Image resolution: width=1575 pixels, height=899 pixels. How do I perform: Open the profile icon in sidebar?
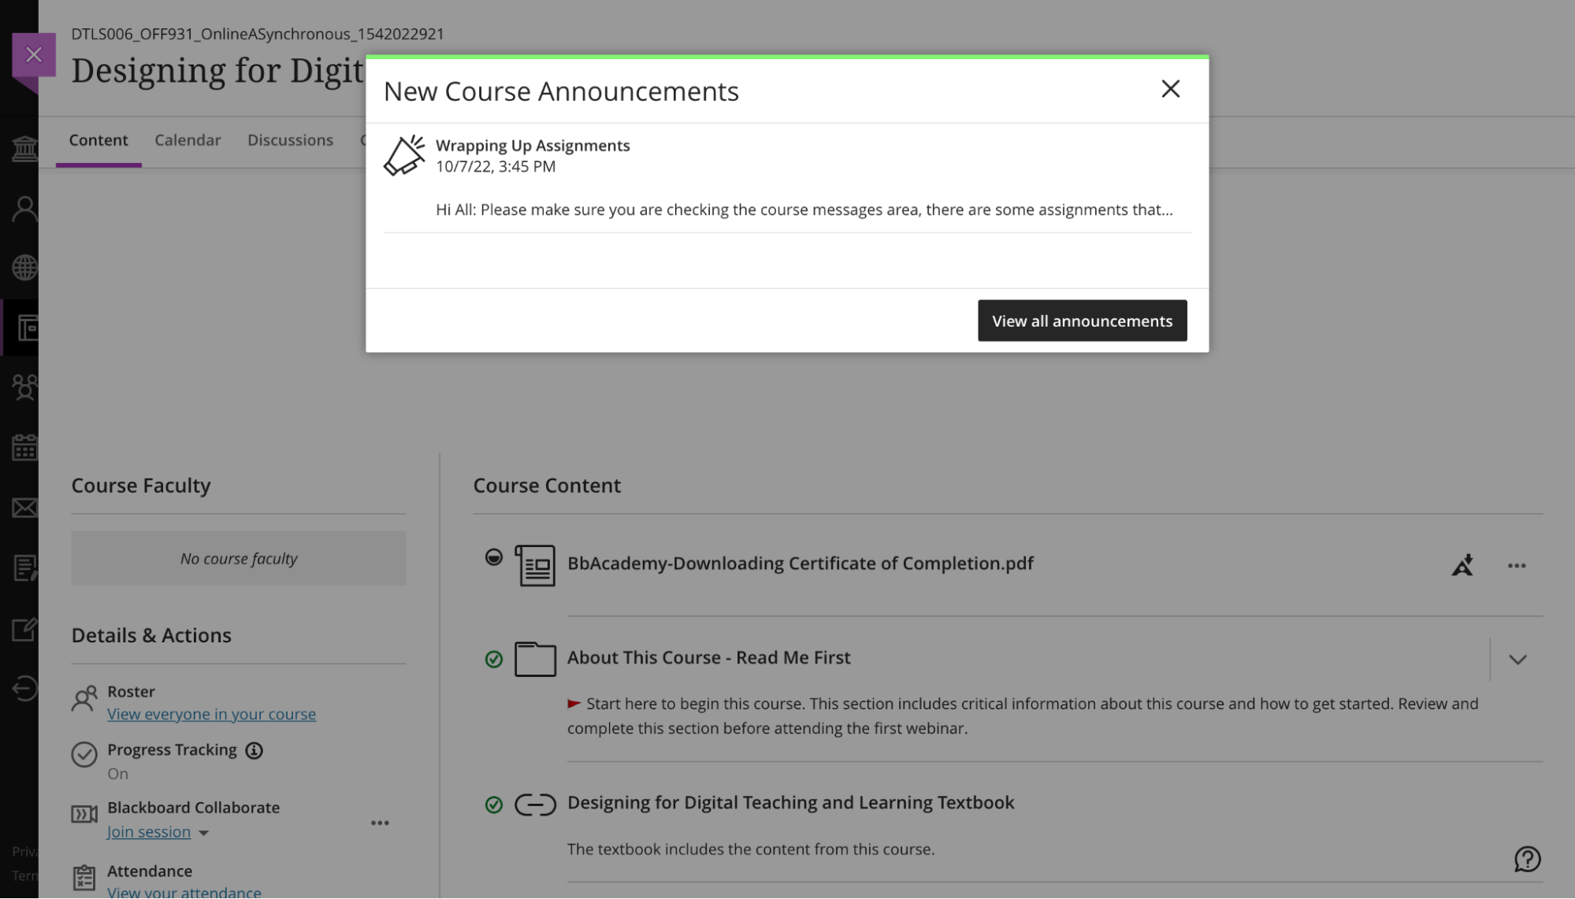coord(24,209)
